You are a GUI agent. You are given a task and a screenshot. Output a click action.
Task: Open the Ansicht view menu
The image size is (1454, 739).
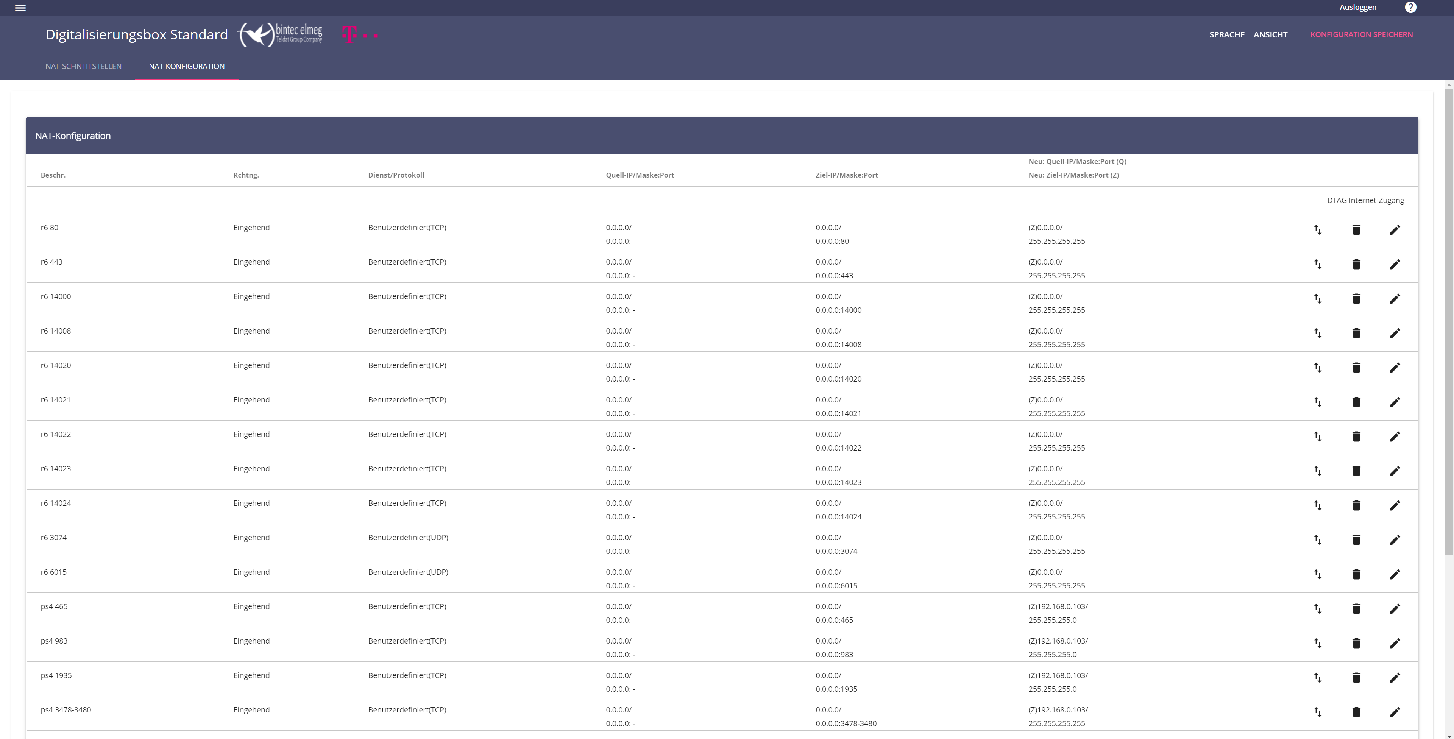coord(1270,34)
